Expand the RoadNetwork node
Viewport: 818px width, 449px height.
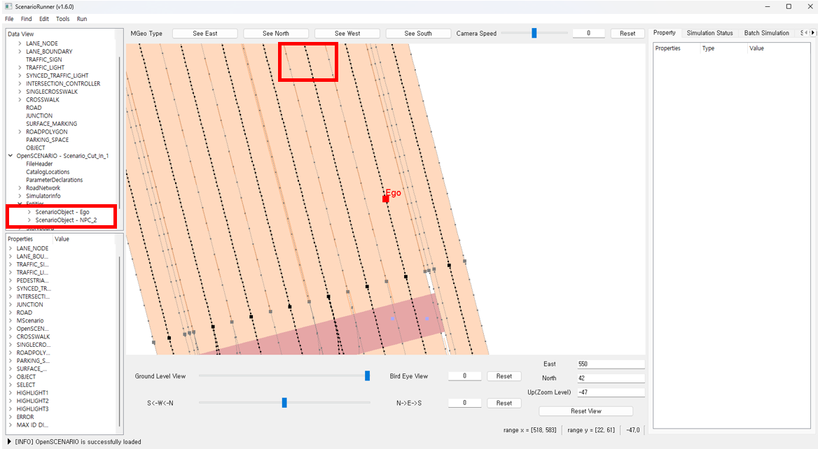(20, 188)
